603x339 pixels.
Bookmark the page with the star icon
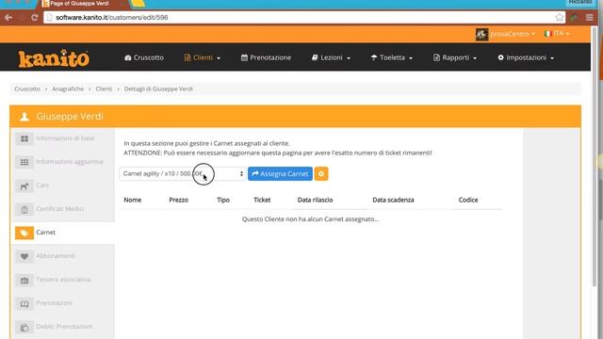pos(559,17)
